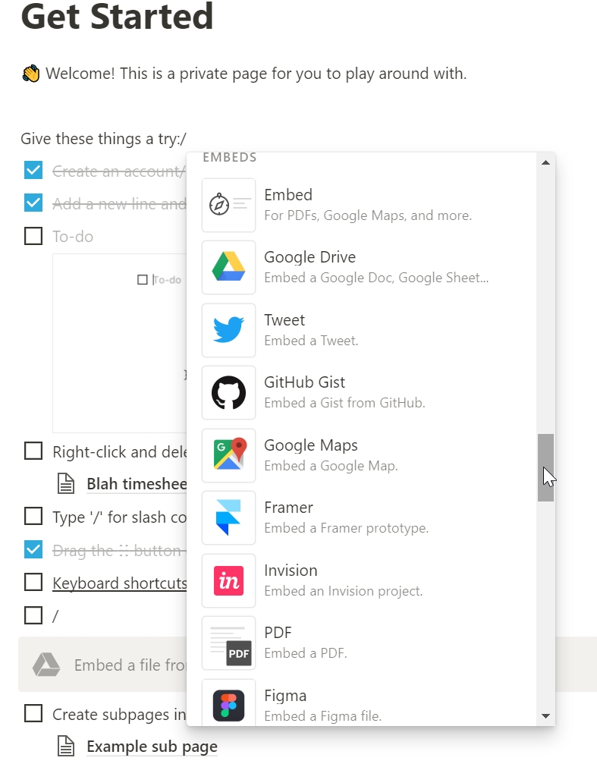The height and width of the screenshot is (764, 597).
Task: Click the menu's scroll down arrow
Action: (545, 715)
